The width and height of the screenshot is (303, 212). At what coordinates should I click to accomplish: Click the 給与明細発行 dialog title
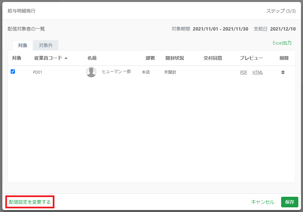pyautogui.click(x=22, y=11)
